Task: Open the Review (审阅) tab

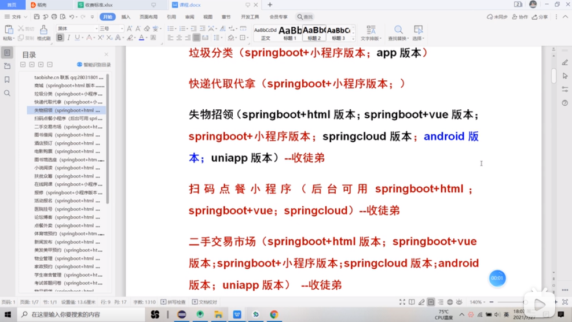Action: 190,17
